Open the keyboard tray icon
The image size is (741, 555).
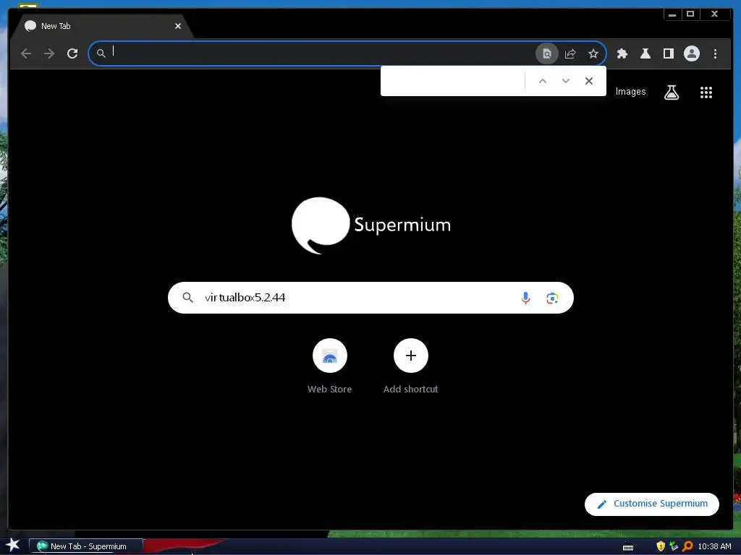(628, 547)
